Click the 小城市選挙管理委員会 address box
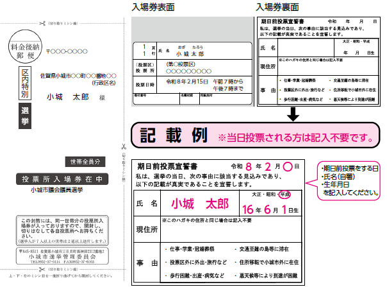 pyautogui.click(x=62, y=256)
